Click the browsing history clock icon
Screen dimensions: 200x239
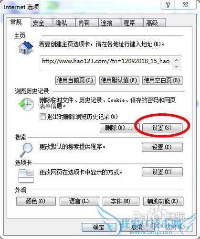[x=26, y=104]
